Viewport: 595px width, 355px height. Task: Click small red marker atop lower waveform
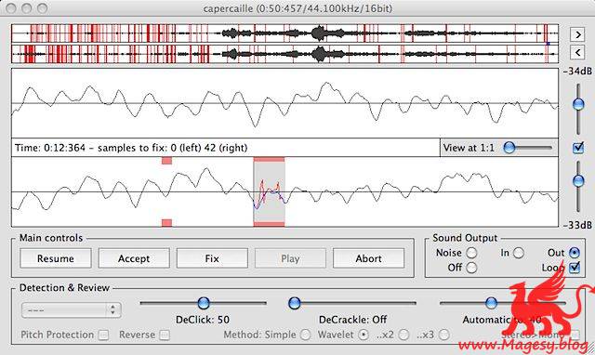point(166,161)
